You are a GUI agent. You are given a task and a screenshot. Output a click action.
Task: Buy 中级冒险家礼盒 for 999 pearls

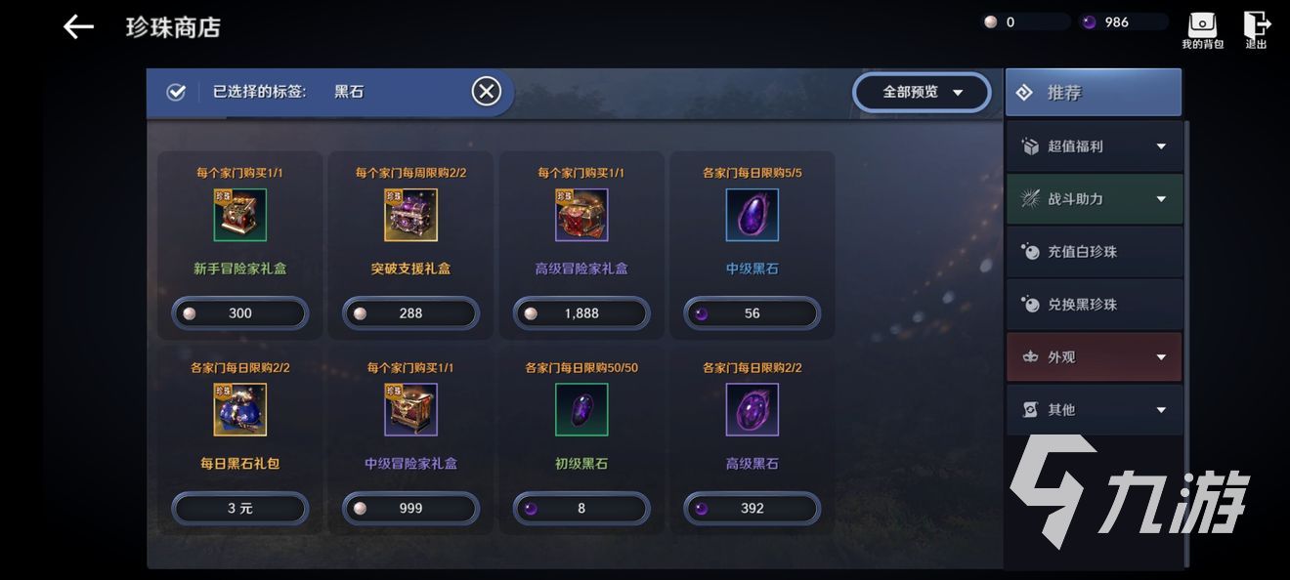coord(410,508)
